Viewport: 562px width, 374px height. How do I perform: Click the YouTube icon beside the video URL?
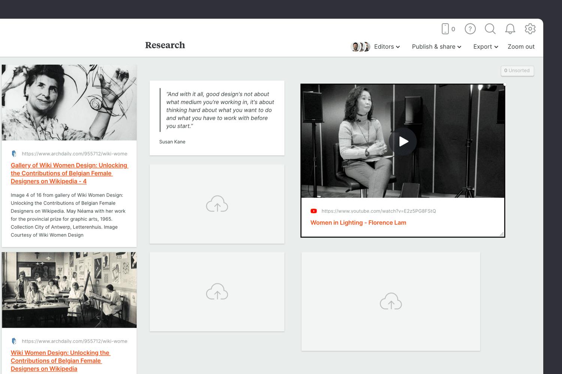(314, 211)
